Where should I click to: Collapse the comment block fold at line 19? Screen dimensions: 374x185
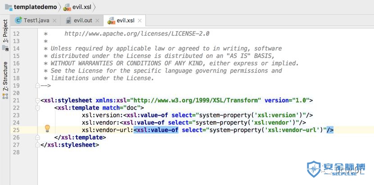pos(37,85)
